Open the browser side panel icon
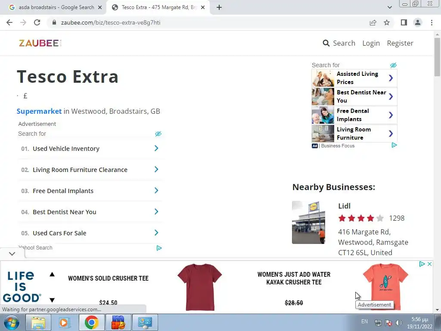 (404, 22)
